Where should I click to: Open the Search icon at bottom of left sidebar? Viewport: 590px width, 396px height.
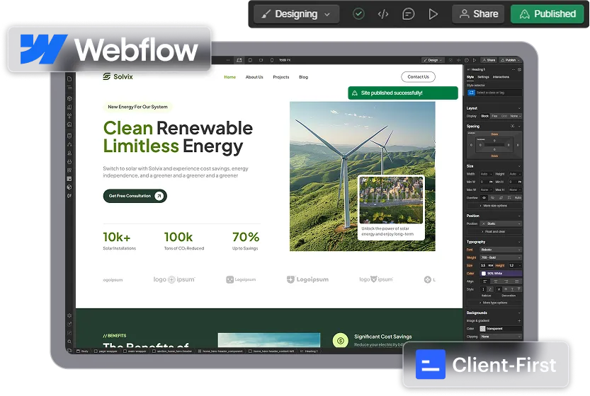click(69, 342)
